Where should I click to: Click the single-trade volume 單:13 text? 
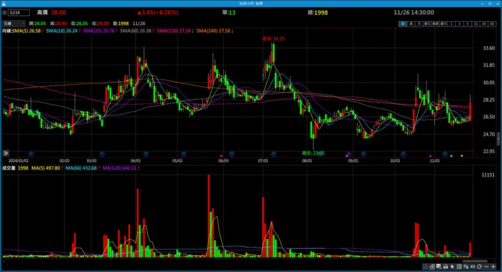pos(229,13)
